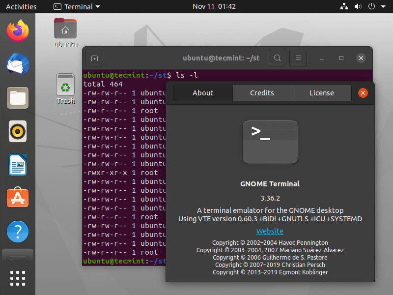Screen dimensions: 393x295
Task: Open the Trash desktop icon
Action: point(65,88)
